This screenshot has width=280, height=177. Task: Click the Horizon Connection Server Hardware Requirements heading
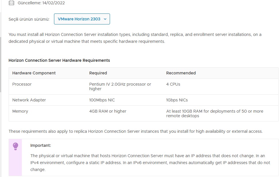pyautogui.click(x=59, y=60)
